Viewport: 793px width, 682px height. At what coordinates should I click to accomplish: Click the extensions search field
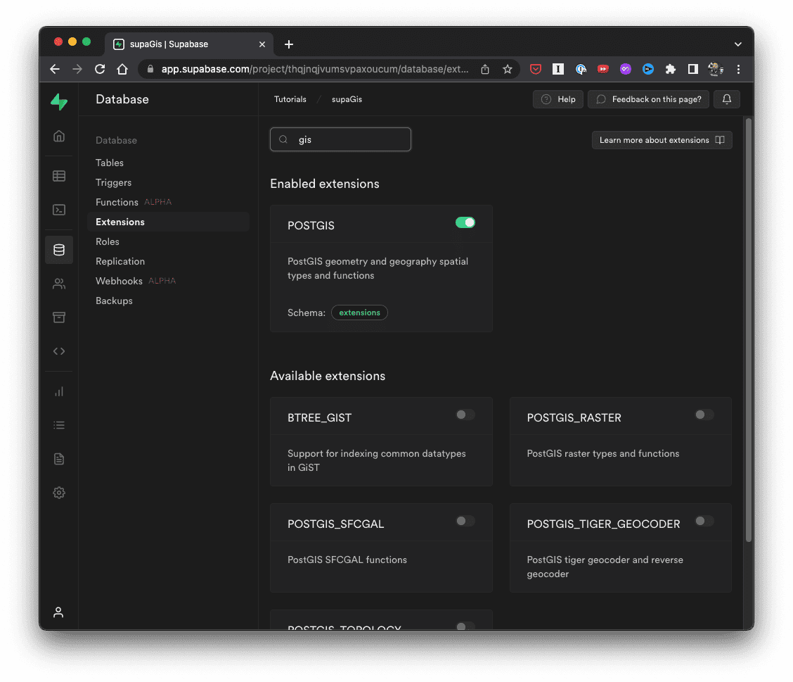click(x=341, y=139)
